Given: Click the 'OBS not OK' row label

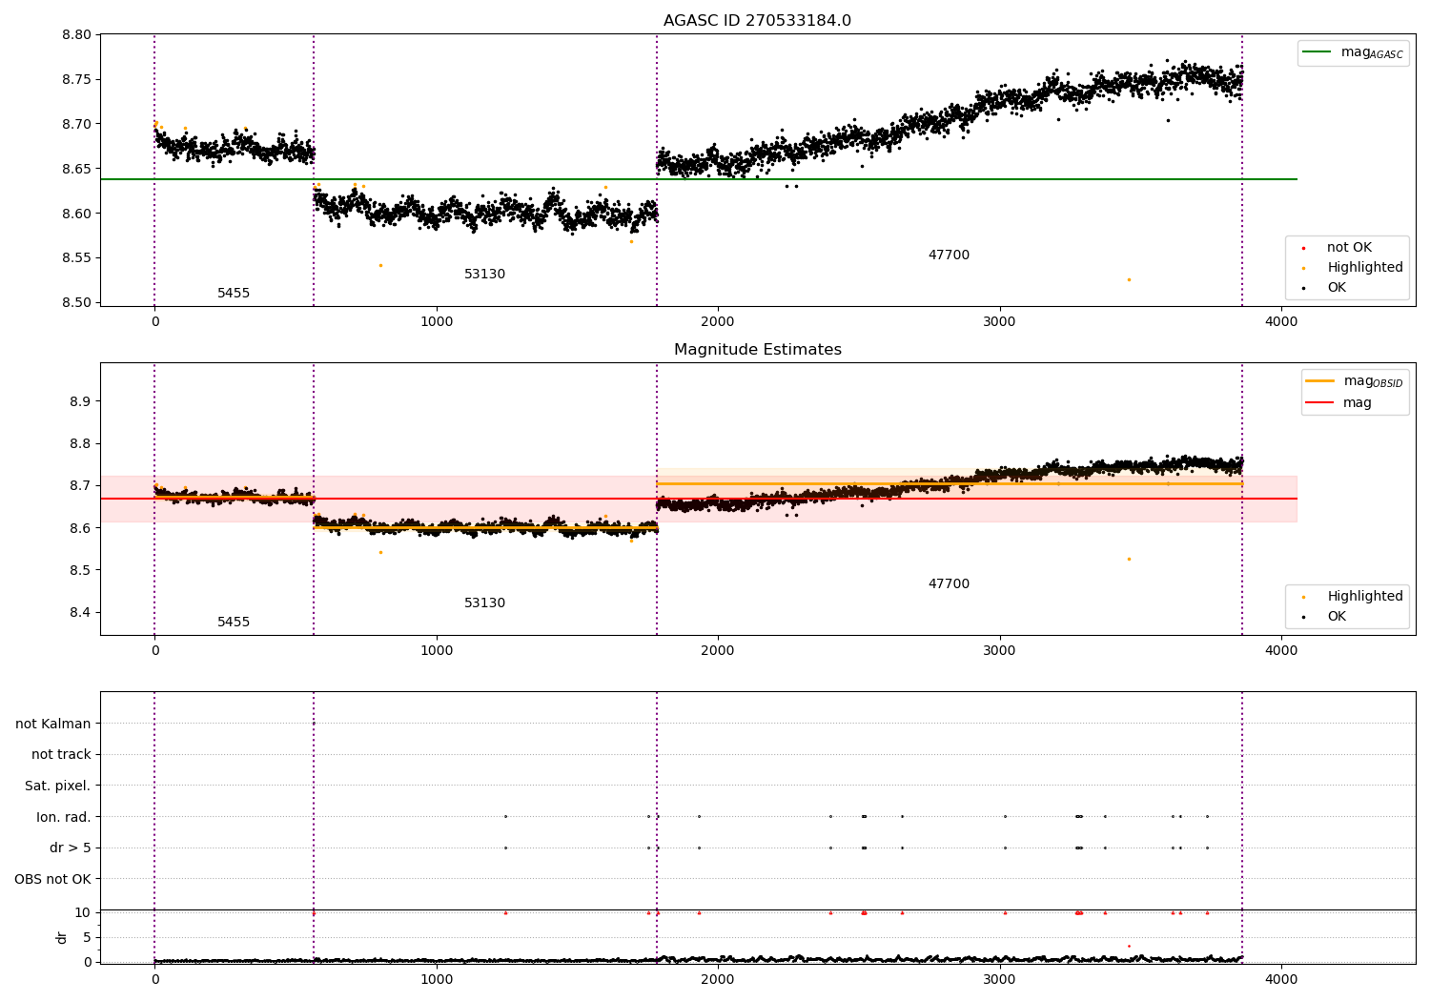Looking at the screenshot, I should pos(52,879).
